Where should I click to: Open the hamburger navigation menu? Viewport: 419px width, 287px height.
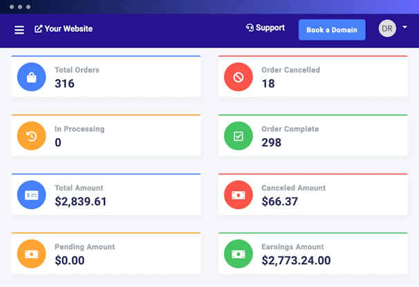19,30
